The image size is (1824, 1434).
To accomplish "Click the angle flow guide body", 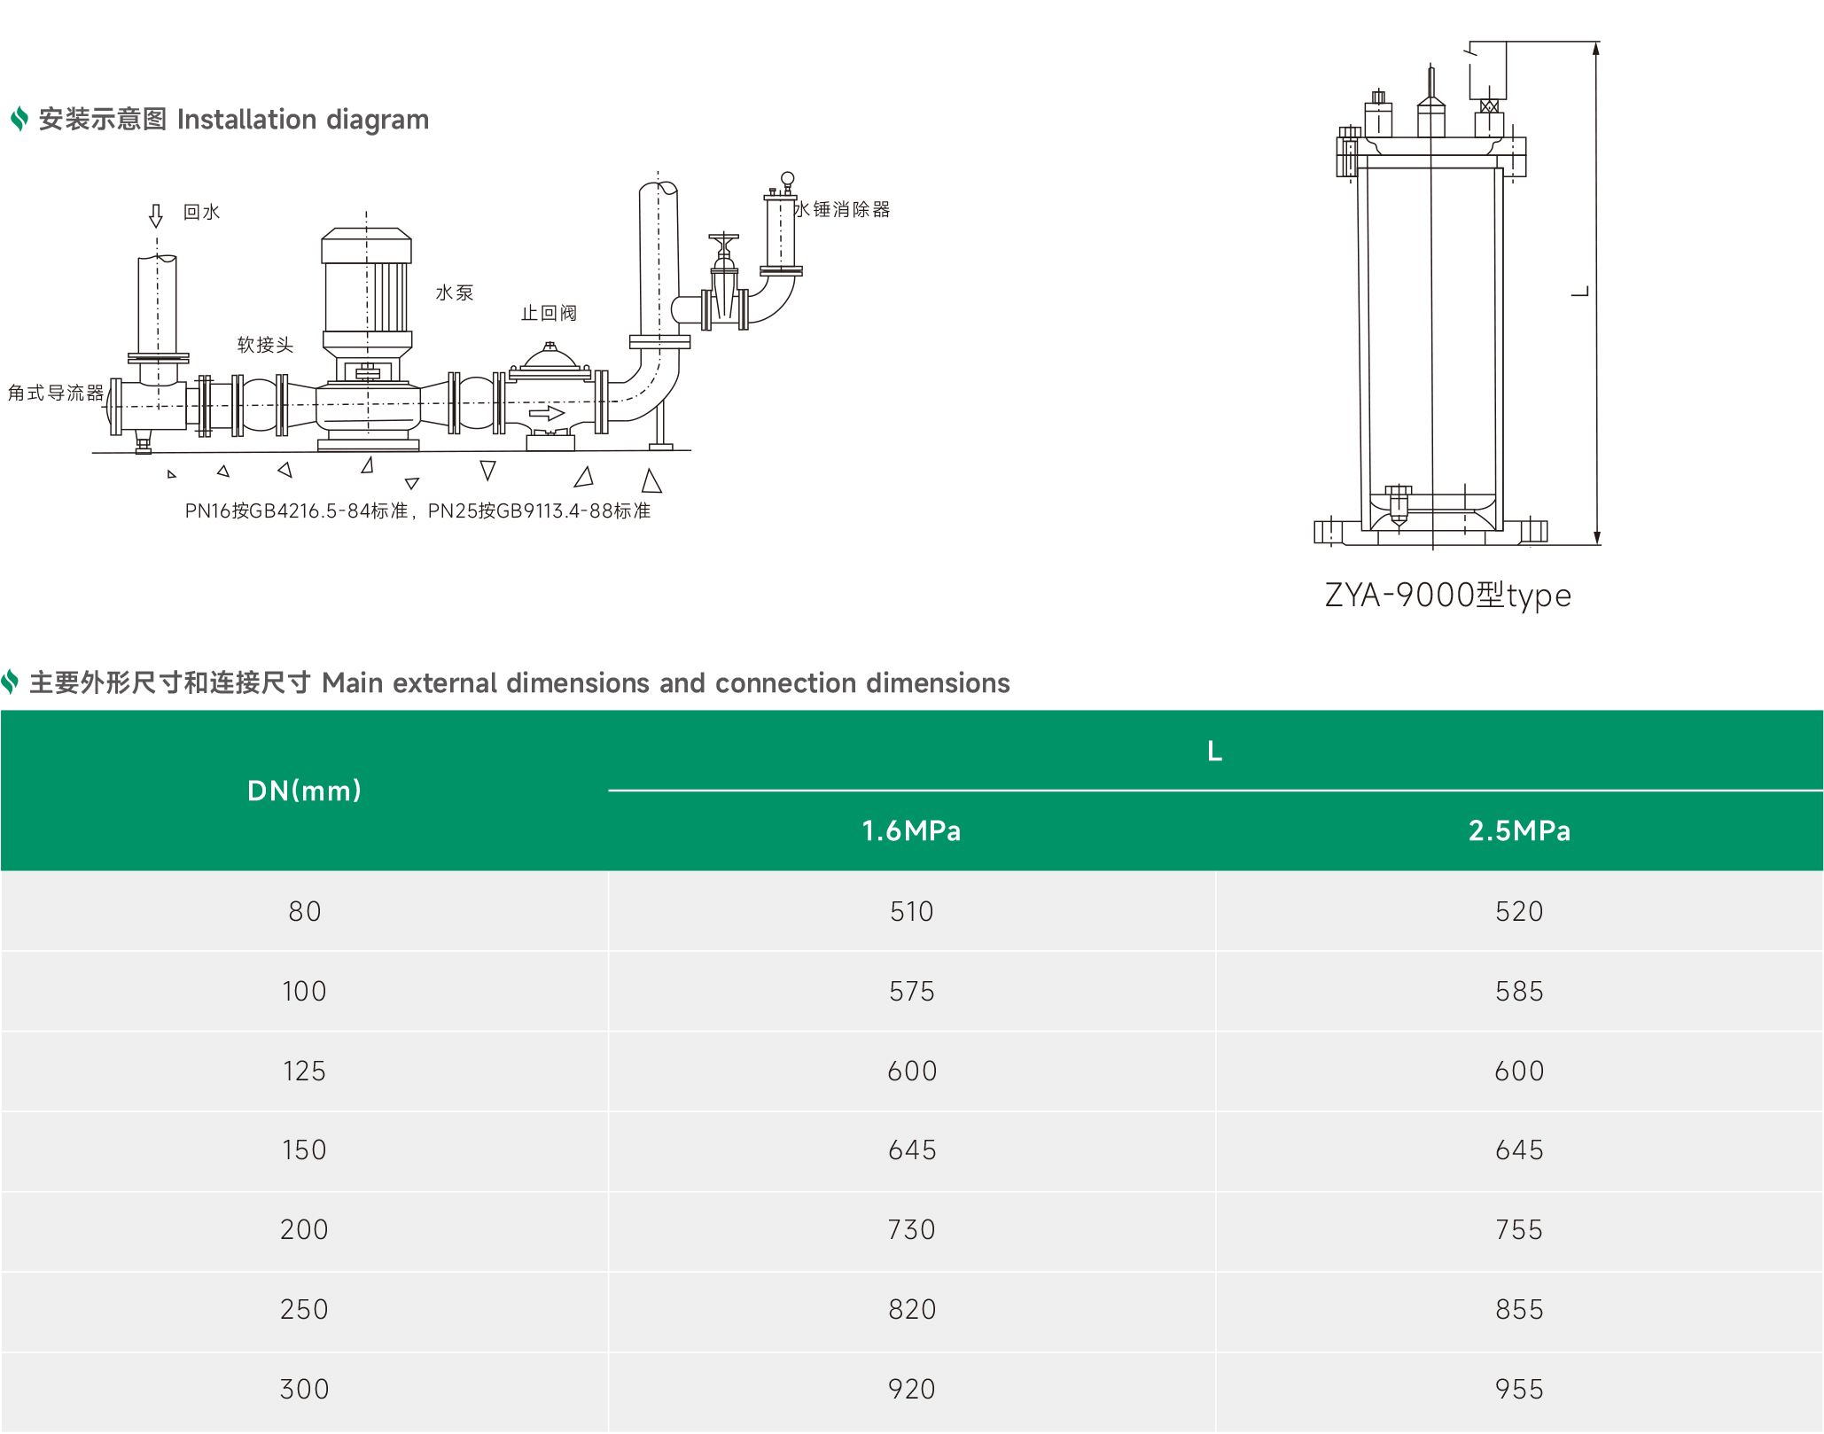I will pyautogui.click(x=152, y=406).
